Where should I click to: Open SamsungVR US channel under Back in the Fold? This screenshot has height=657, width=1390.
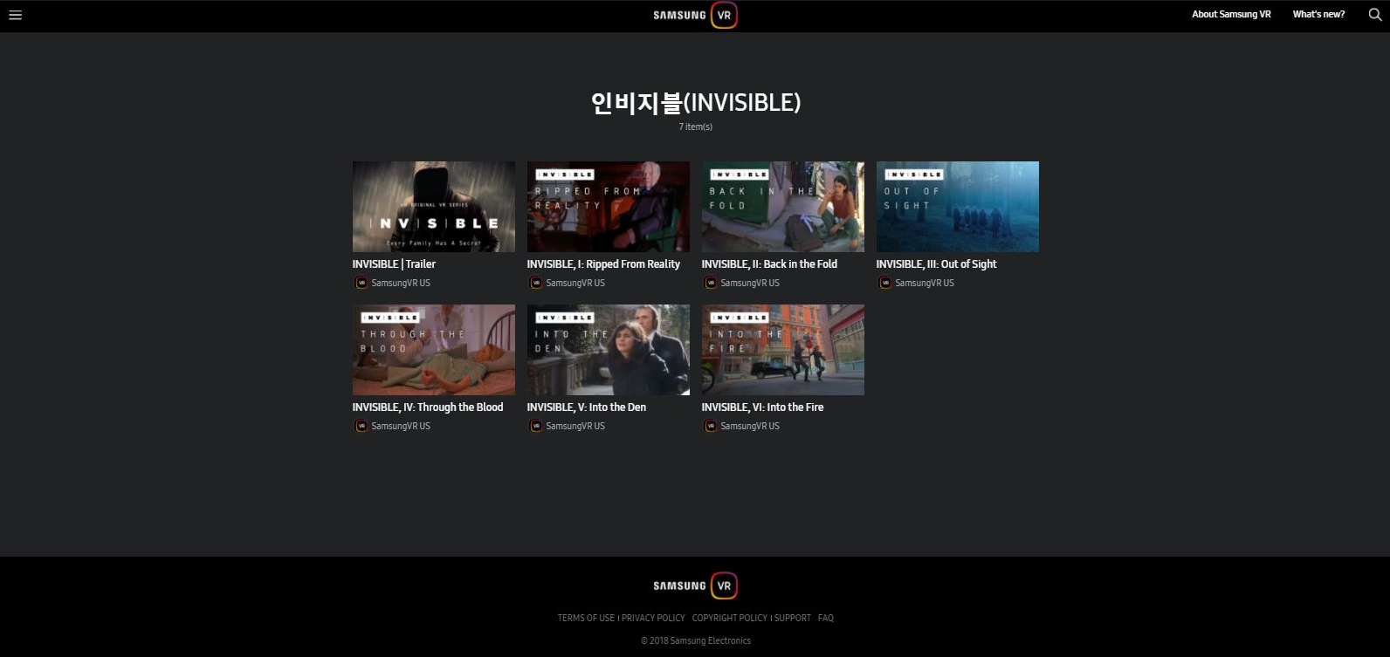pos(750,283)
